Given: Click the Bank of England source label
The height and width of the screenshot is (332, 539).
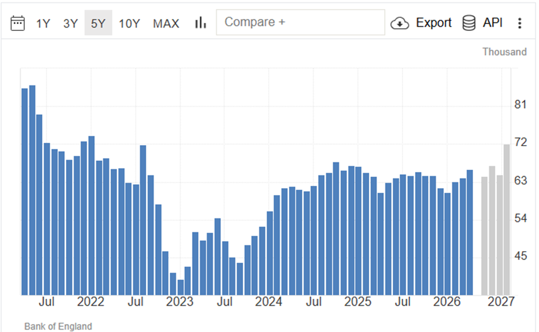Looking at the screenshot, I should click(58, 326).
